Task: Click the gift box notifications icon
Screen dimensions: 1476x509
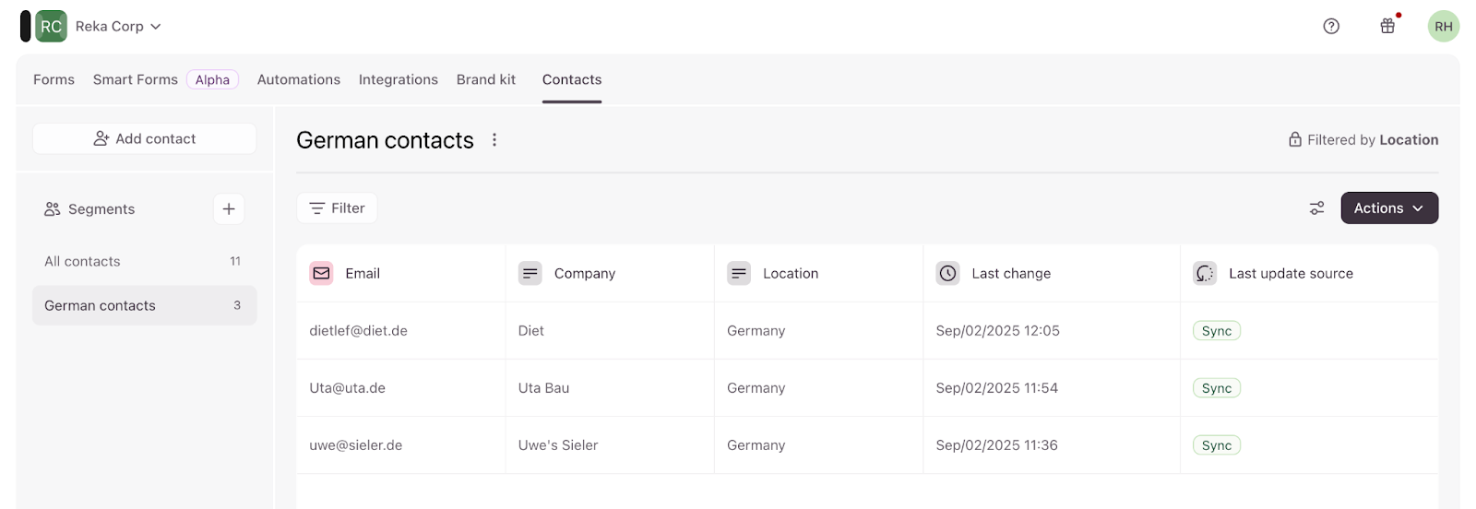Action: [x=1387, y=27]
